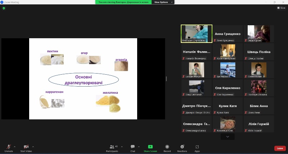
Task: Select Швець Поліна participant tile
Action: coord(259,52)
